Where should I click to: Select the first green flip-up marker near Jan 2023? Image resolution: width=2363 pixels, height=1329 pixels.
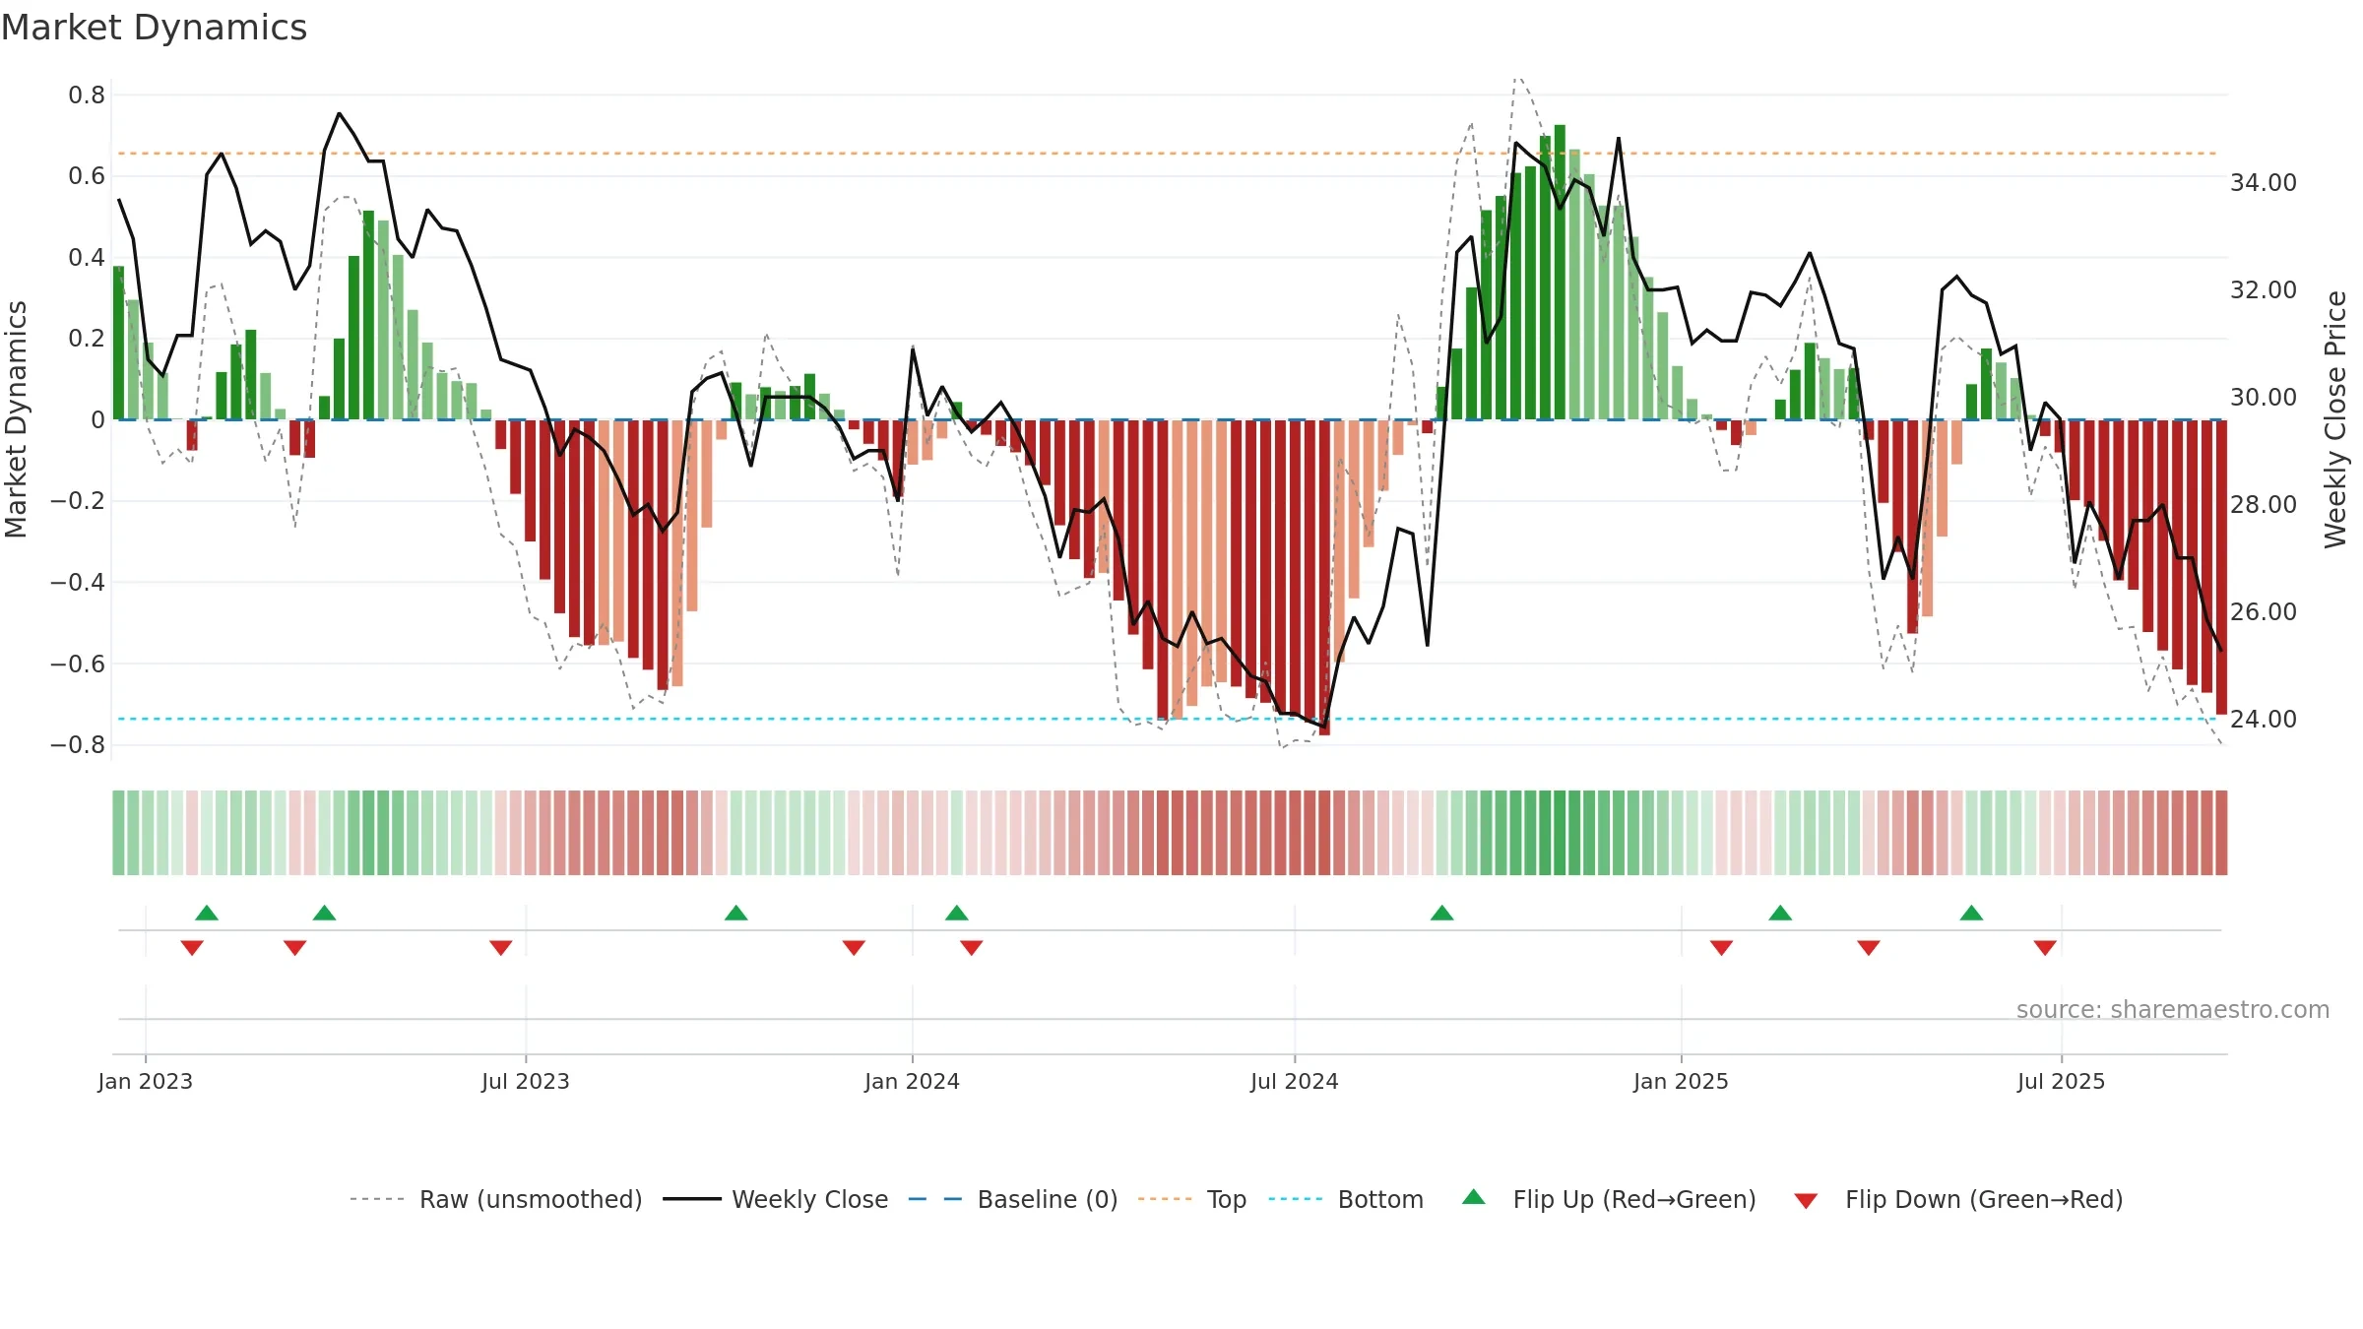click(207, 913)
